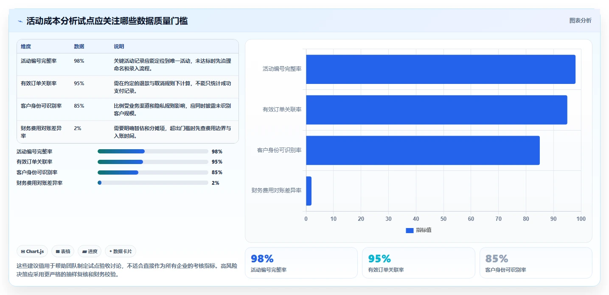Click the 100 tick on x-axis
The width and height of the screenshot is (609, 295).
pos(581,219)
